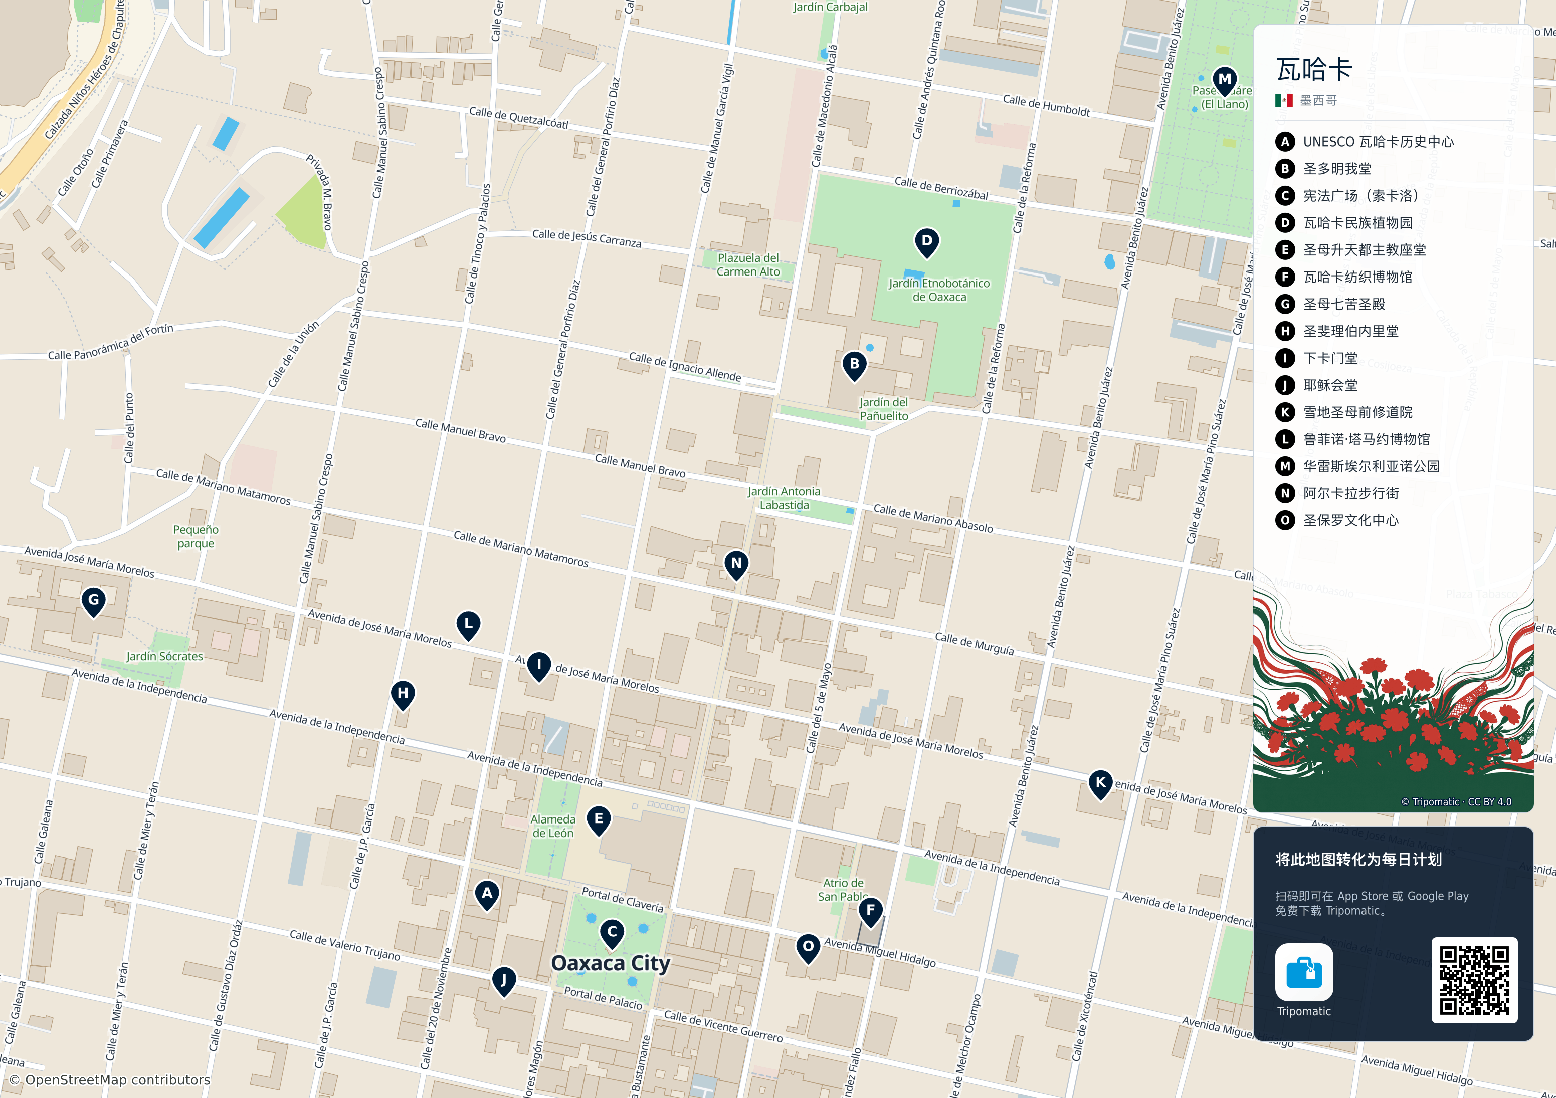
Task: Select map pin M at Paseo Juárez El Llano
Action: point(1225,81)
